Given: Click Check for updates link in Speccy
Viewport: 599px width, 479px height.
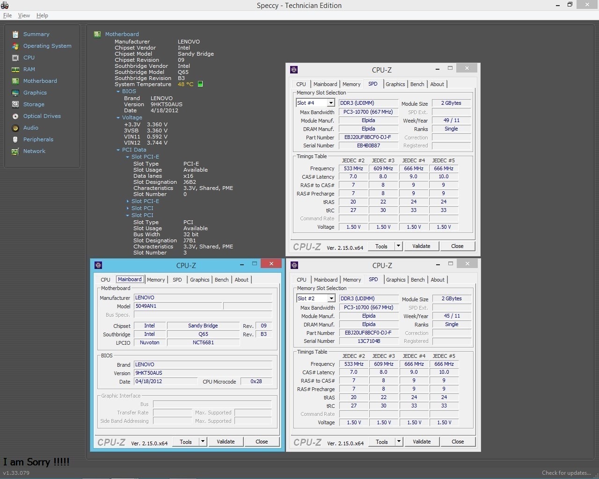Looking at the screenshot, I should [566, 473].
